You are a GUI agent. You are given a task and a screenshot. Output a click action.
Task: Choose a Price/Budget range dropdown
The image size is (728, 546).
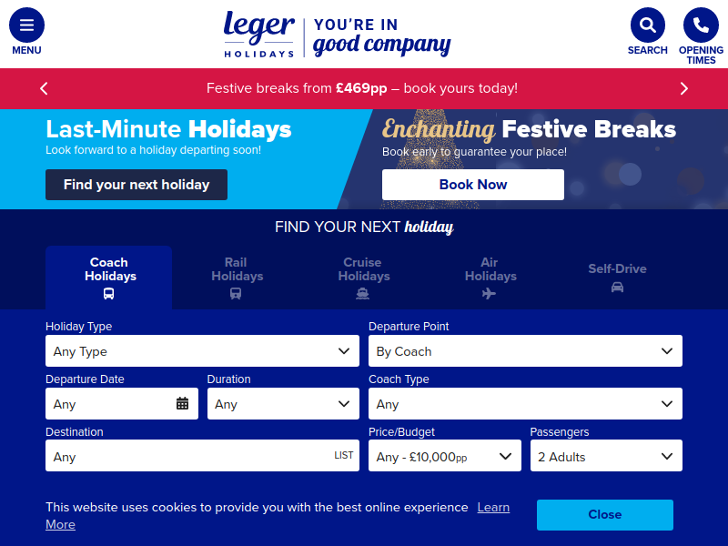(x=445, y=456)
